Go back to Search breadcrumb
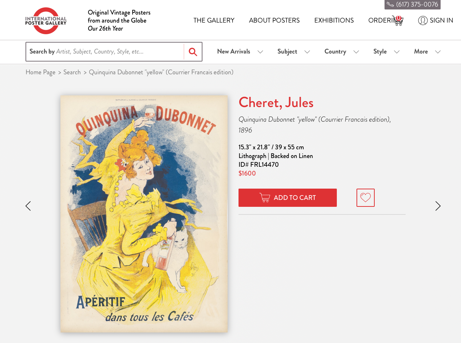Screen dimensions: 461x343 pos(72,72)
